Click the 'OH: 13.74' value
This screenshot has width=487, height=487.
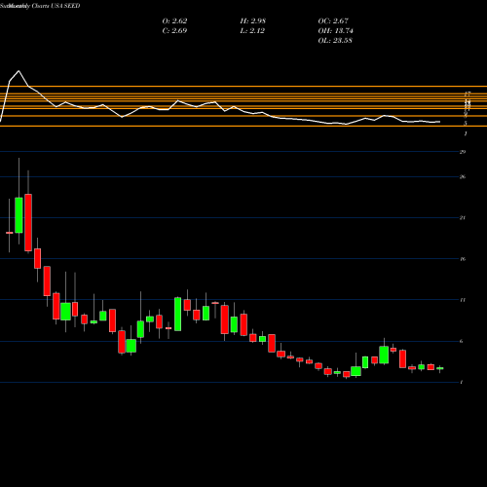(x=336, y=30)
